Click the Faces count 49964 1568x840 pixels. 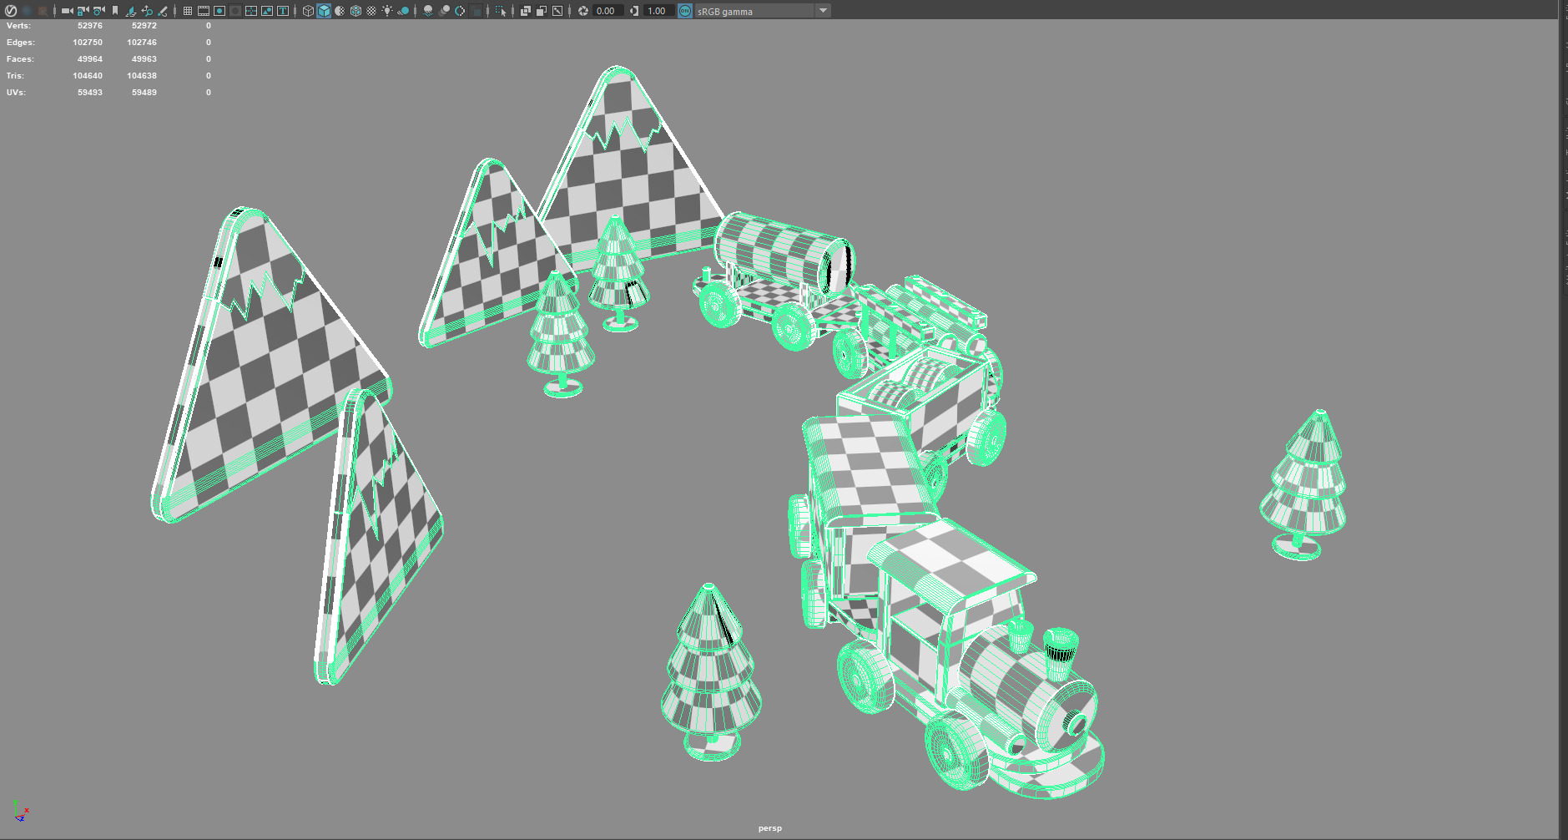pyautogui.click(x=90, y=59)
